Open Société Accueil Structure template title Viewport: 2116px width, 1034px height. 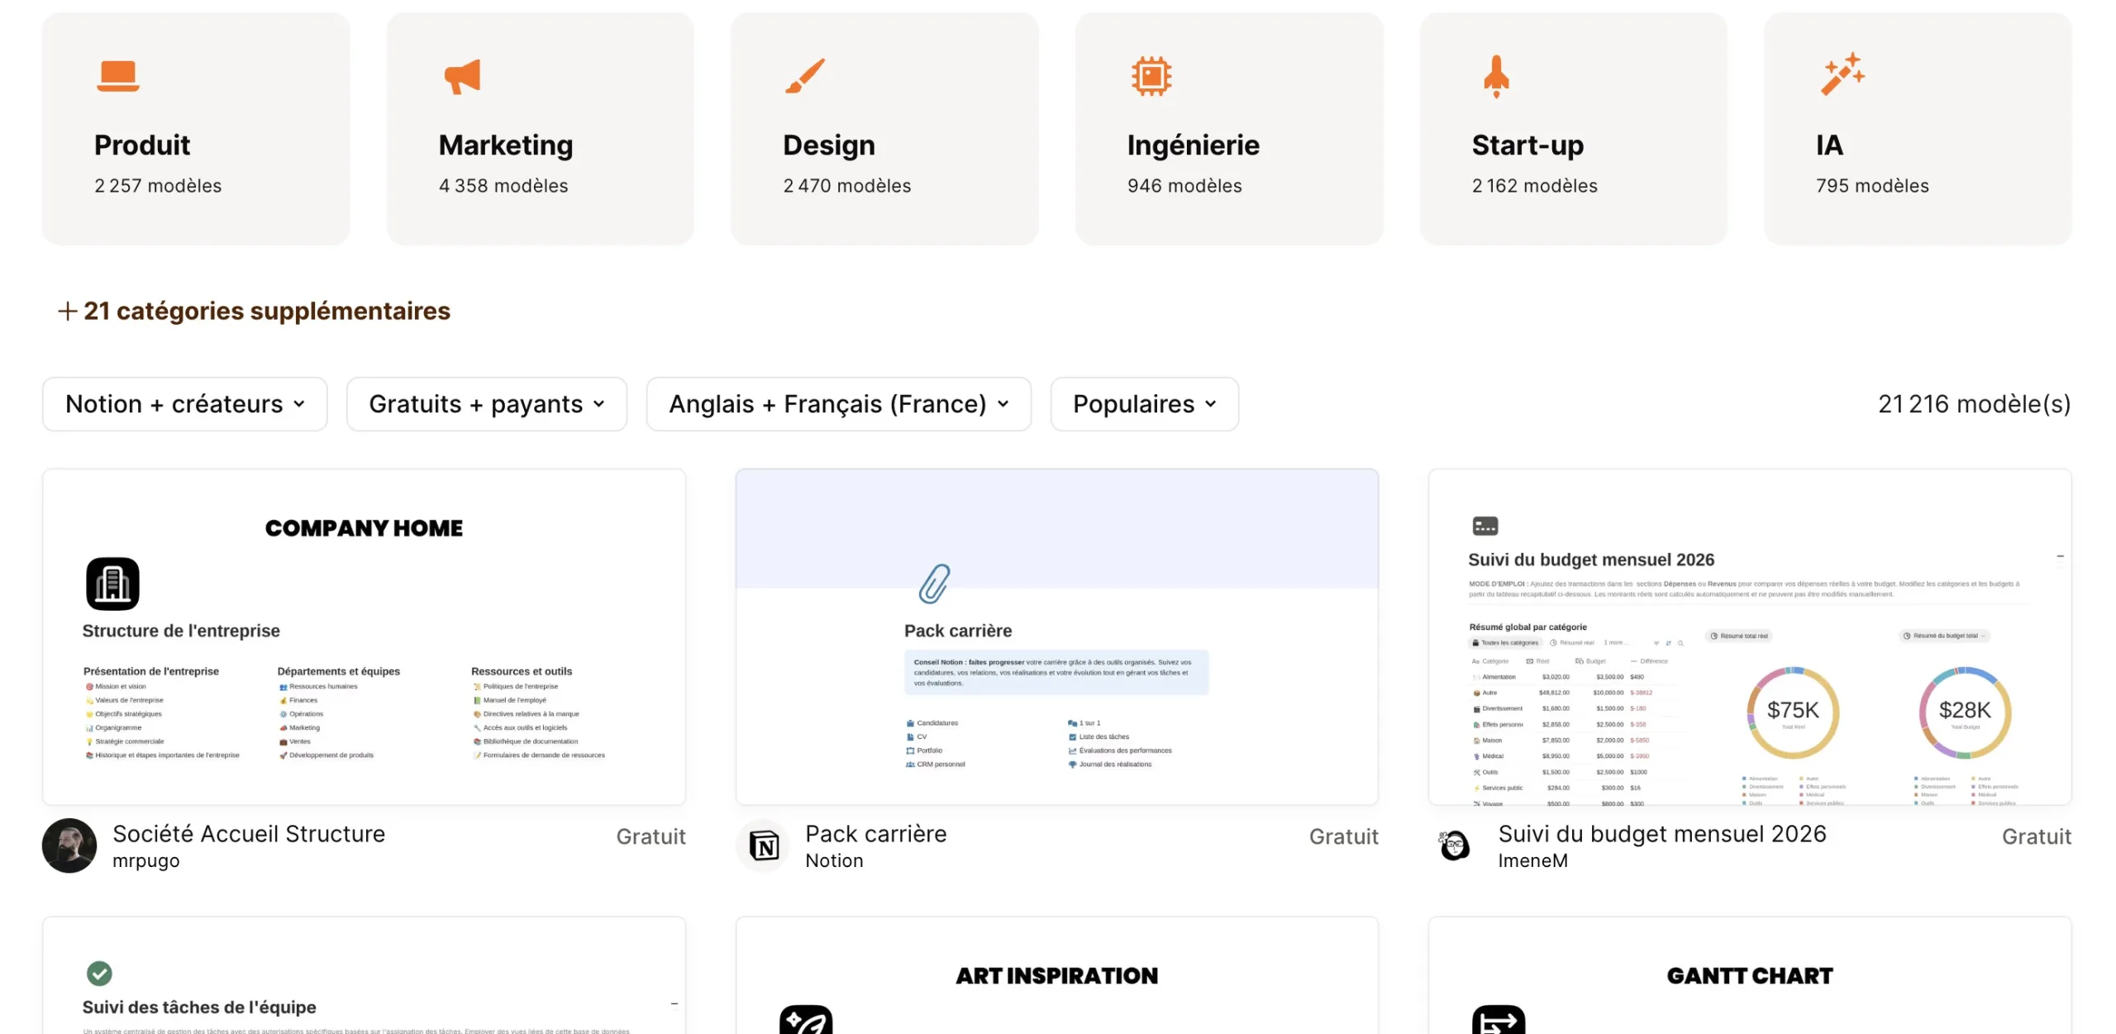249,834
